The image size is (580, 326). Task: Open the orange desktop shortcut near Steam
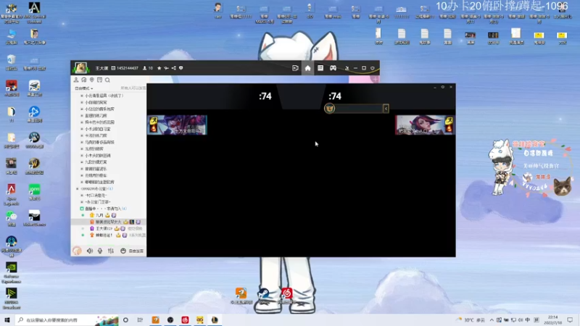[241, 296]
